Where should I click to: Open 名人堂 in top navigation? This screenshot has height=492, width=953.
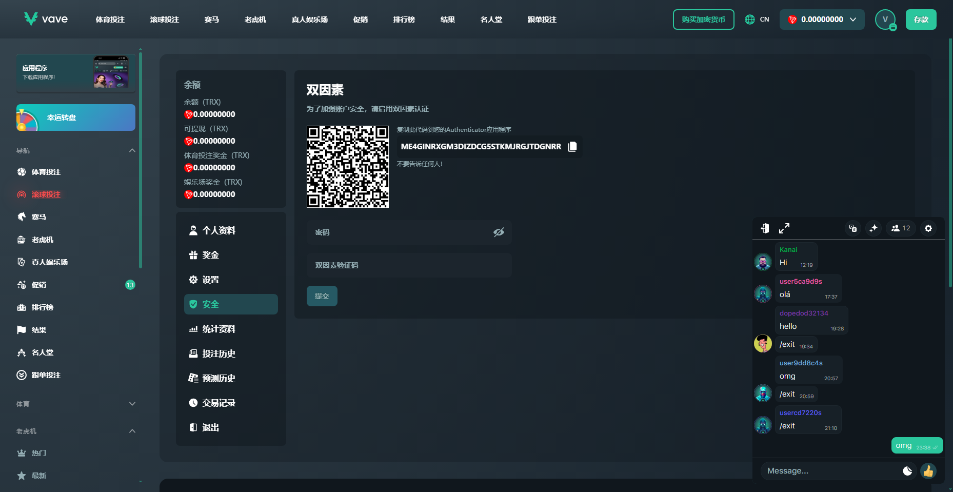pyautogui.click(x=491, y=19)
